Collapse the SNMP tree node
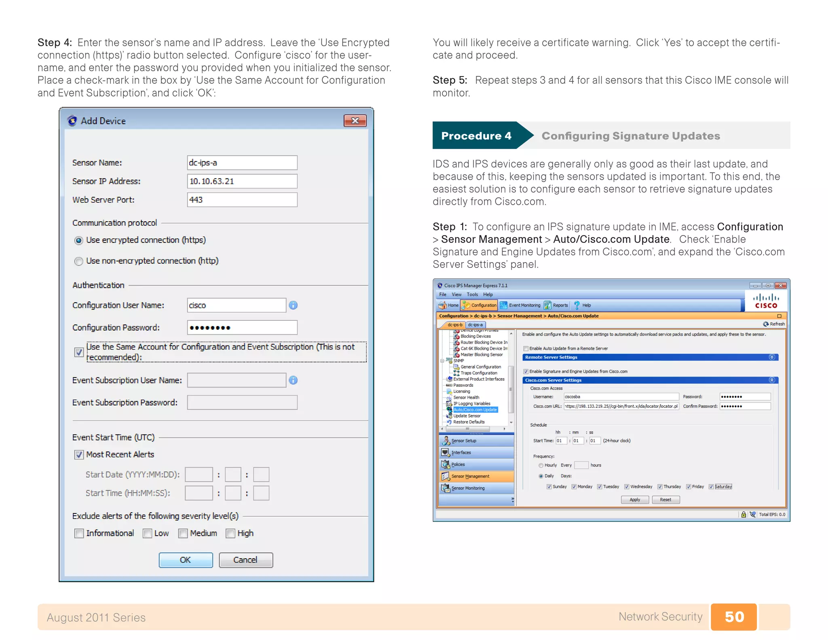Image resolution: width=828 pixels, height=640 pixels. (443, 360)
